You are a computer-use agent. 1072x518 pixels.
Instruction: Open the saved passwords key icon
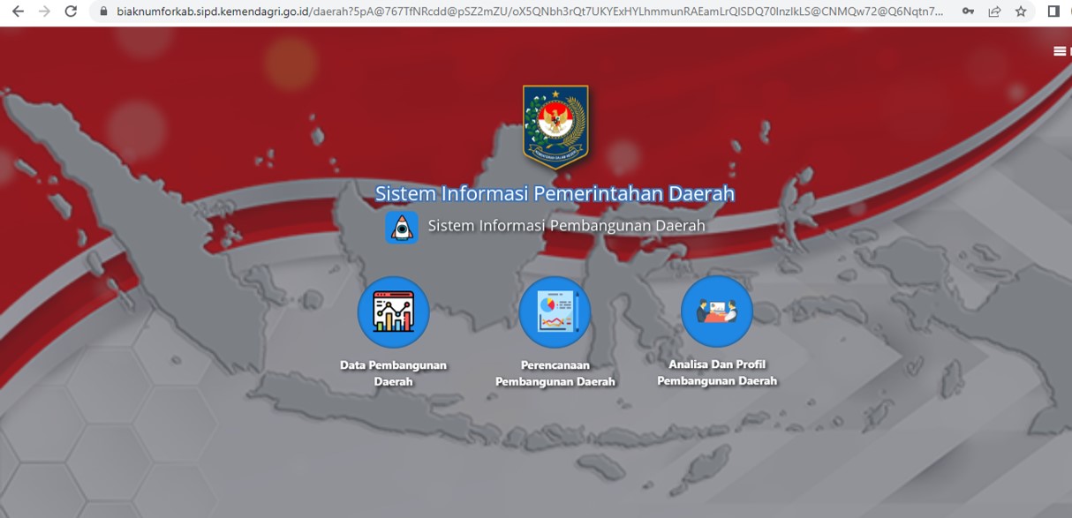[x=968, y=11]
